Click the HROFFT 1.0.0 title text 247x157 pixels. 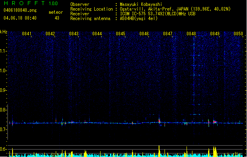(31, 3)
